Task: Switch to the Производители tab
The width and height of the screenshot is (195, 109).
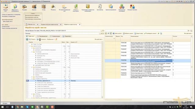Action: [42, 36]
